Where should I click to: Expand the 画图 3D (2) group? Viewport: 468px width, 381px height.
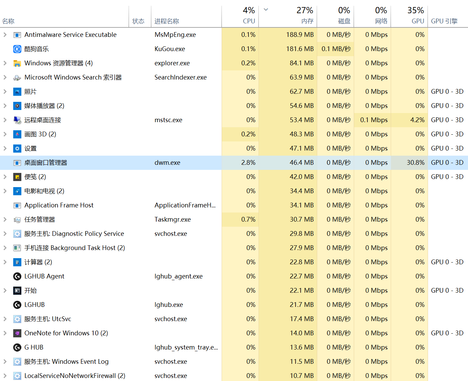[x=5, y=134]
